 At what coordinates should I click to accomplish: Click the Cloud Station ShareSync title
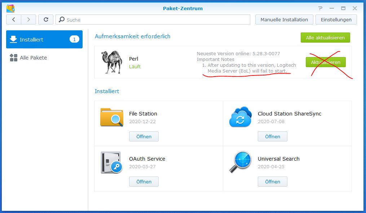point(290,114)
